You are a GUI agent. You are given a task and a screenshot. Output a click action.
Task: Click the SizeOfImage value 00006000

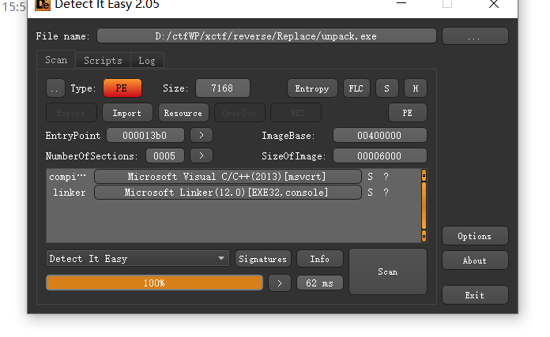380,156
